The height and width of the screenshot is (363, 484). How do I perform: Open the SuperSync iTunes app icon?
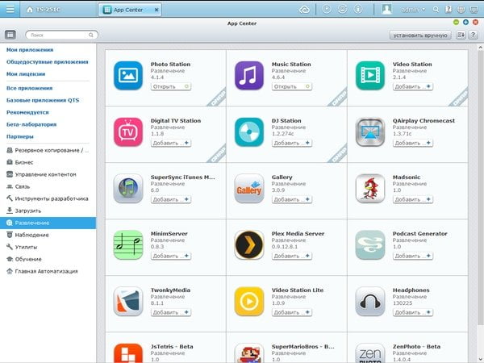point(128,189)
